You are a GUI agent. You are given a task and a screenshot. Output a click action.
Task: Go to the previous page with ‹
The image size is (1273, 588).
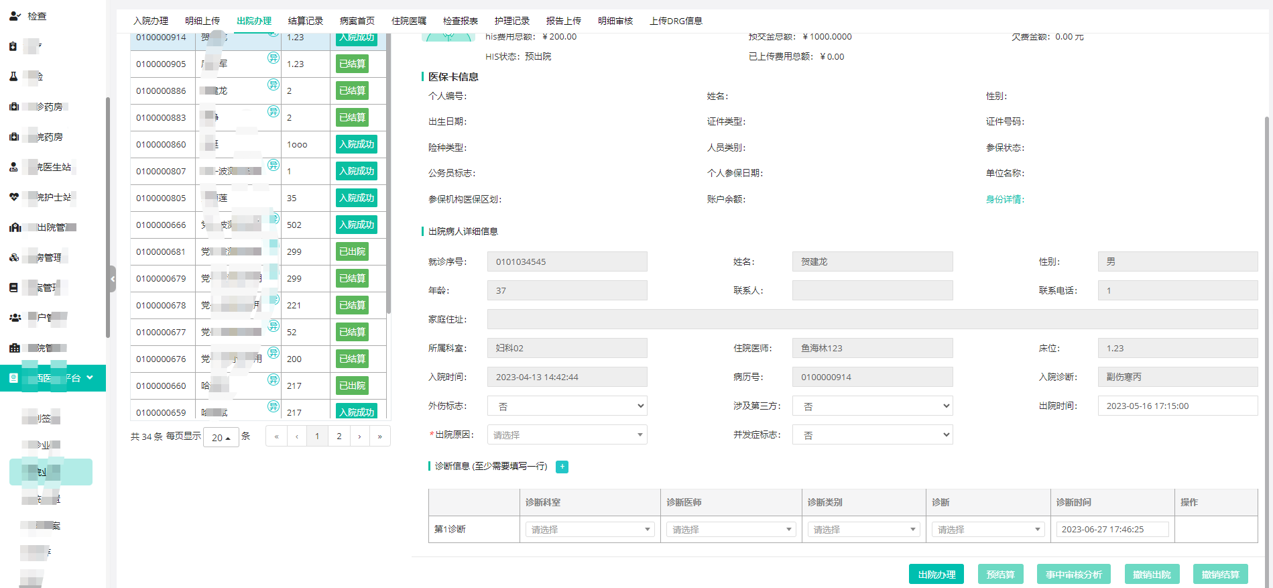pos(297,436)
